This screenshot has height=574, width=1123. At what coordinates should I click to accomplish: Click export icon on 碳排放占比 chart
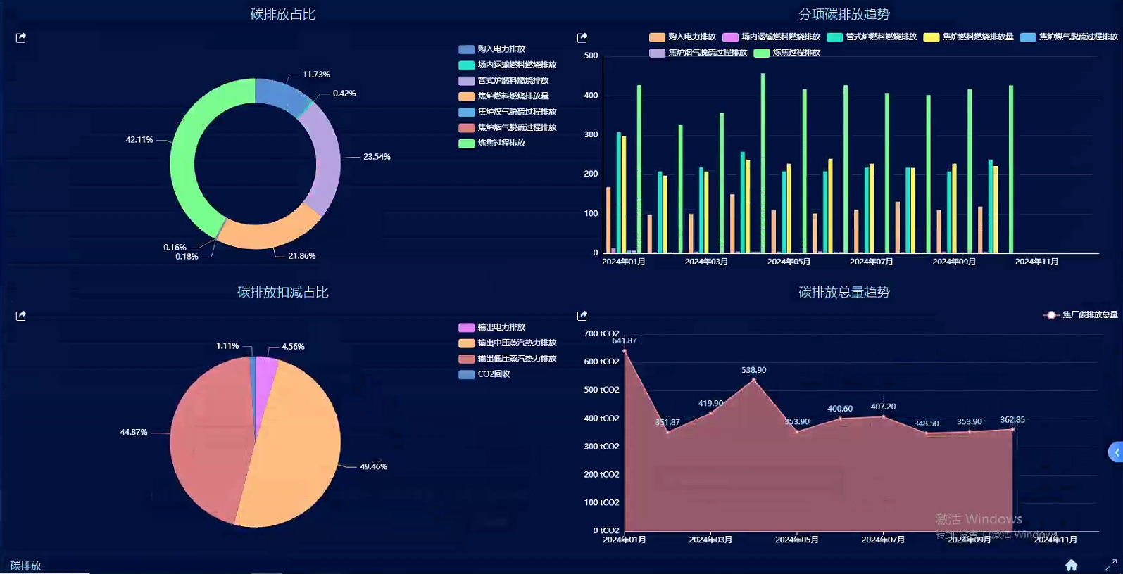pyautogui.click(x=21, y=38)
